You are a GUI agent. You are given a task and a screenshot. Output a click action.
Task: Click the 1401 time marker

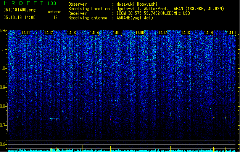tap(26, 33)
